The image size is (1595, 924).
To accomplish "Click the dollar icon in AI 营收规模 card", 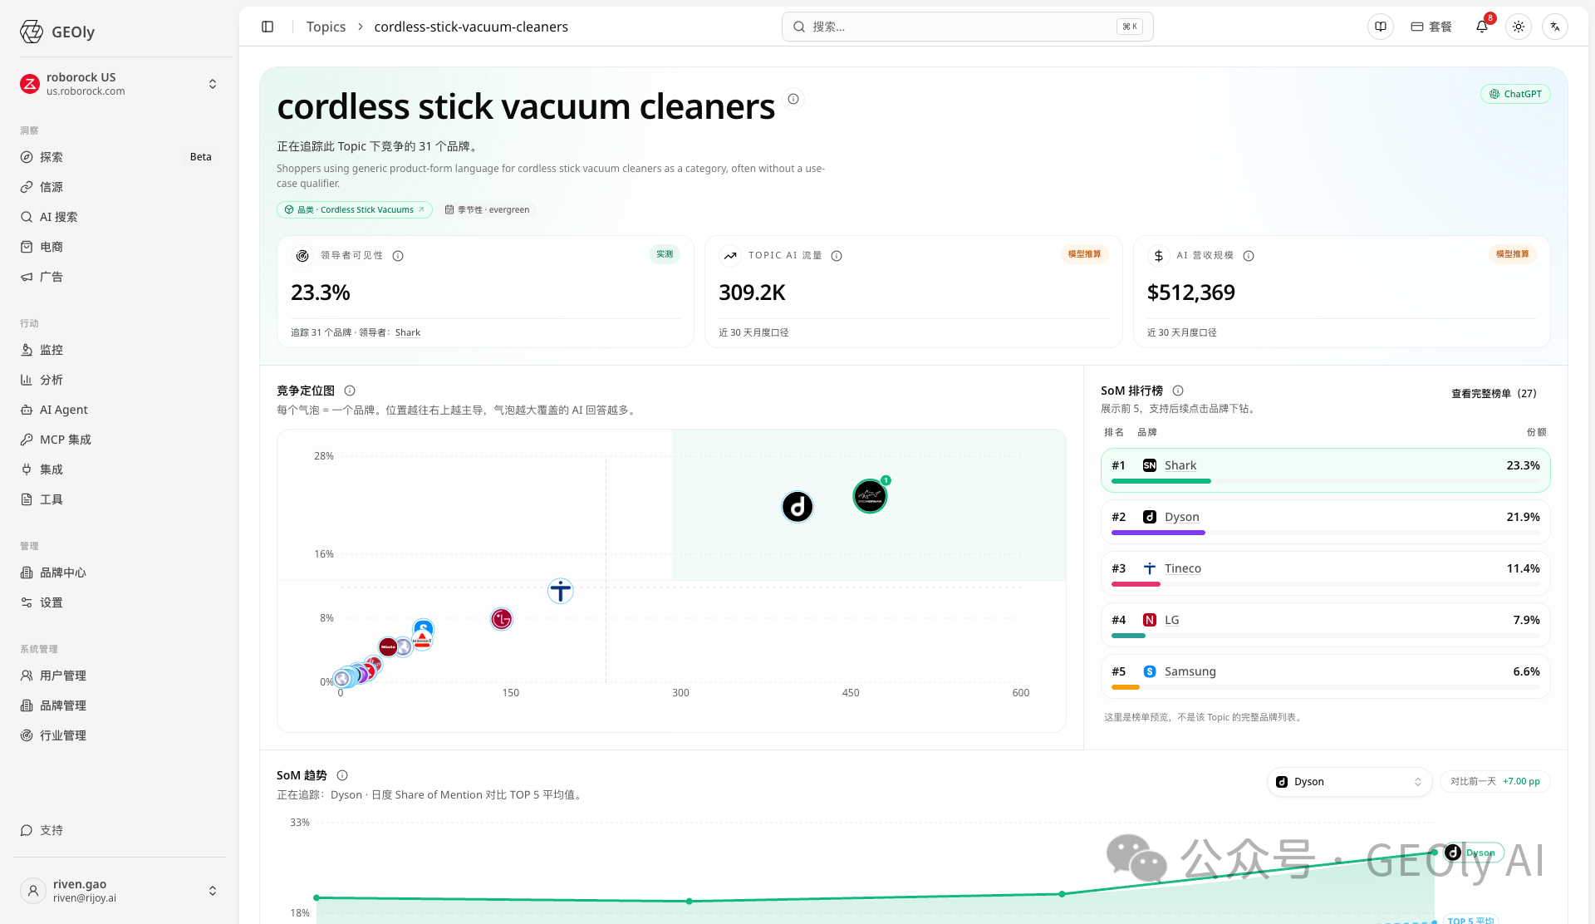I will click(1159, 256).
